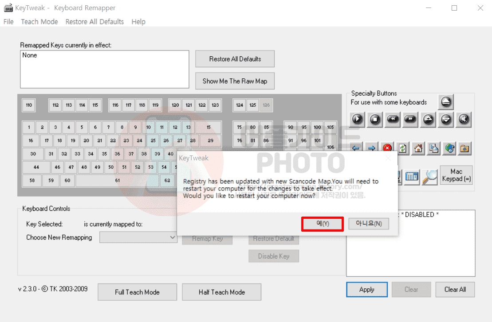The height and width of the screenshot is (322, 492).
Task: Choose the Volume Down specialty button
Action: click(446, 119)
